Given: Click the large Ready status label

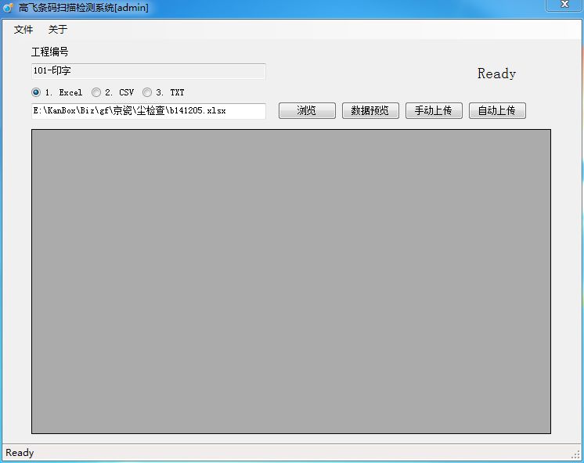Looking at the screenshot, I should click(x=496, y=74).
